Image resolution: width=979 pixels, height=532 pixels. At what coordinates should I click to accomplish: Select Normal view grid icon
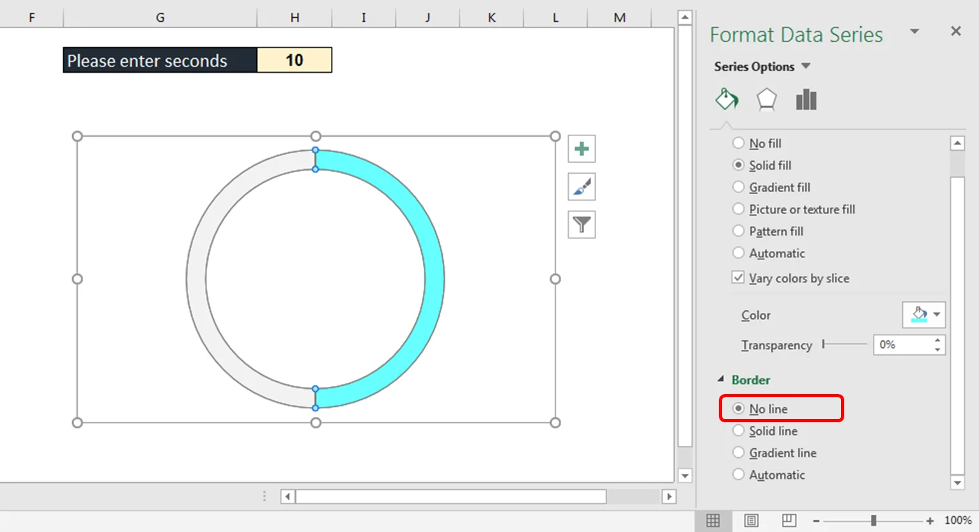713,521
